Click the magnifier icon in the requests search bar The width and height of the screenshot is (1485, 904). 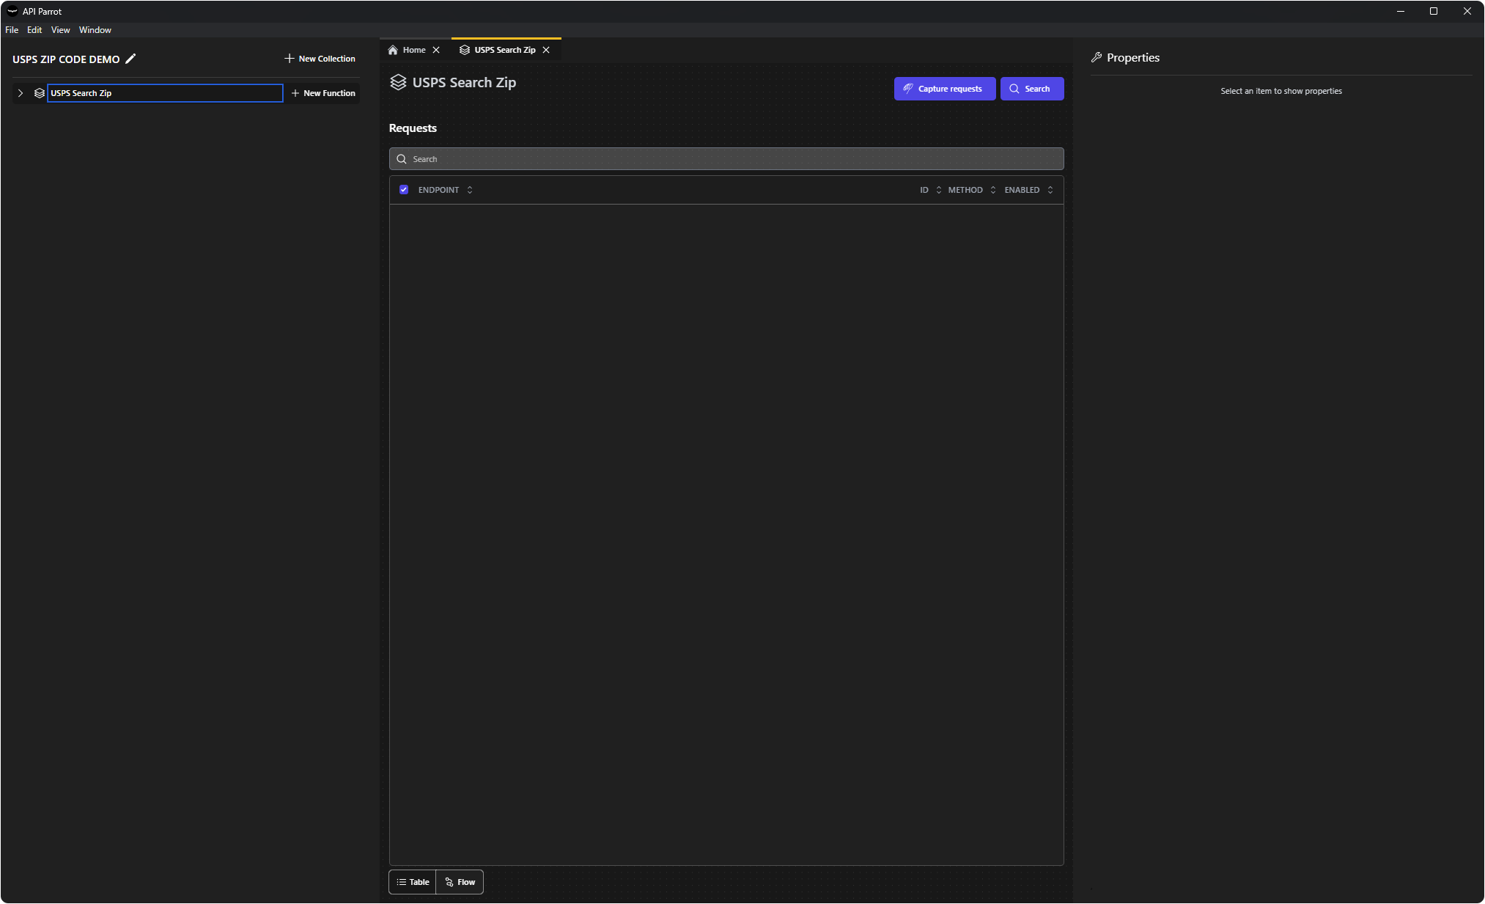pyautogui.click(x=402, y=159)
